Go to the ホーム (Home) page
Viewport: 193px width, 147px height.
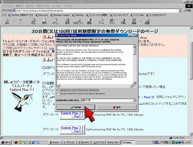click(55, 21)
